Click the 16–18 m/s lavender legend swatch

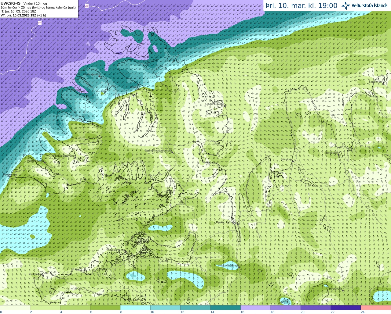point(256,308)
